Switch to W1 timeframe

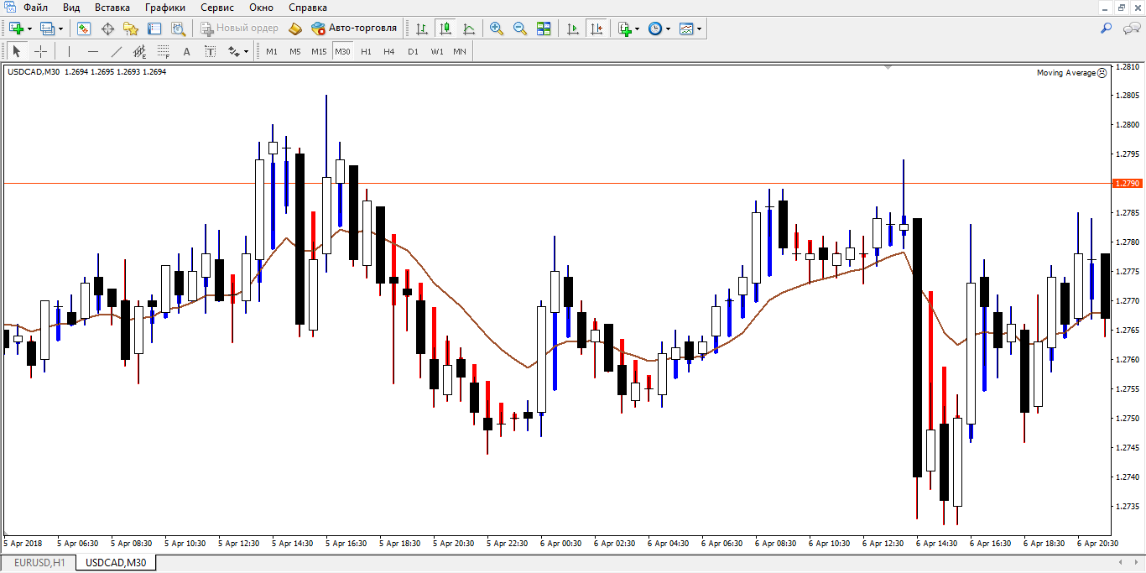click(437, 51)
